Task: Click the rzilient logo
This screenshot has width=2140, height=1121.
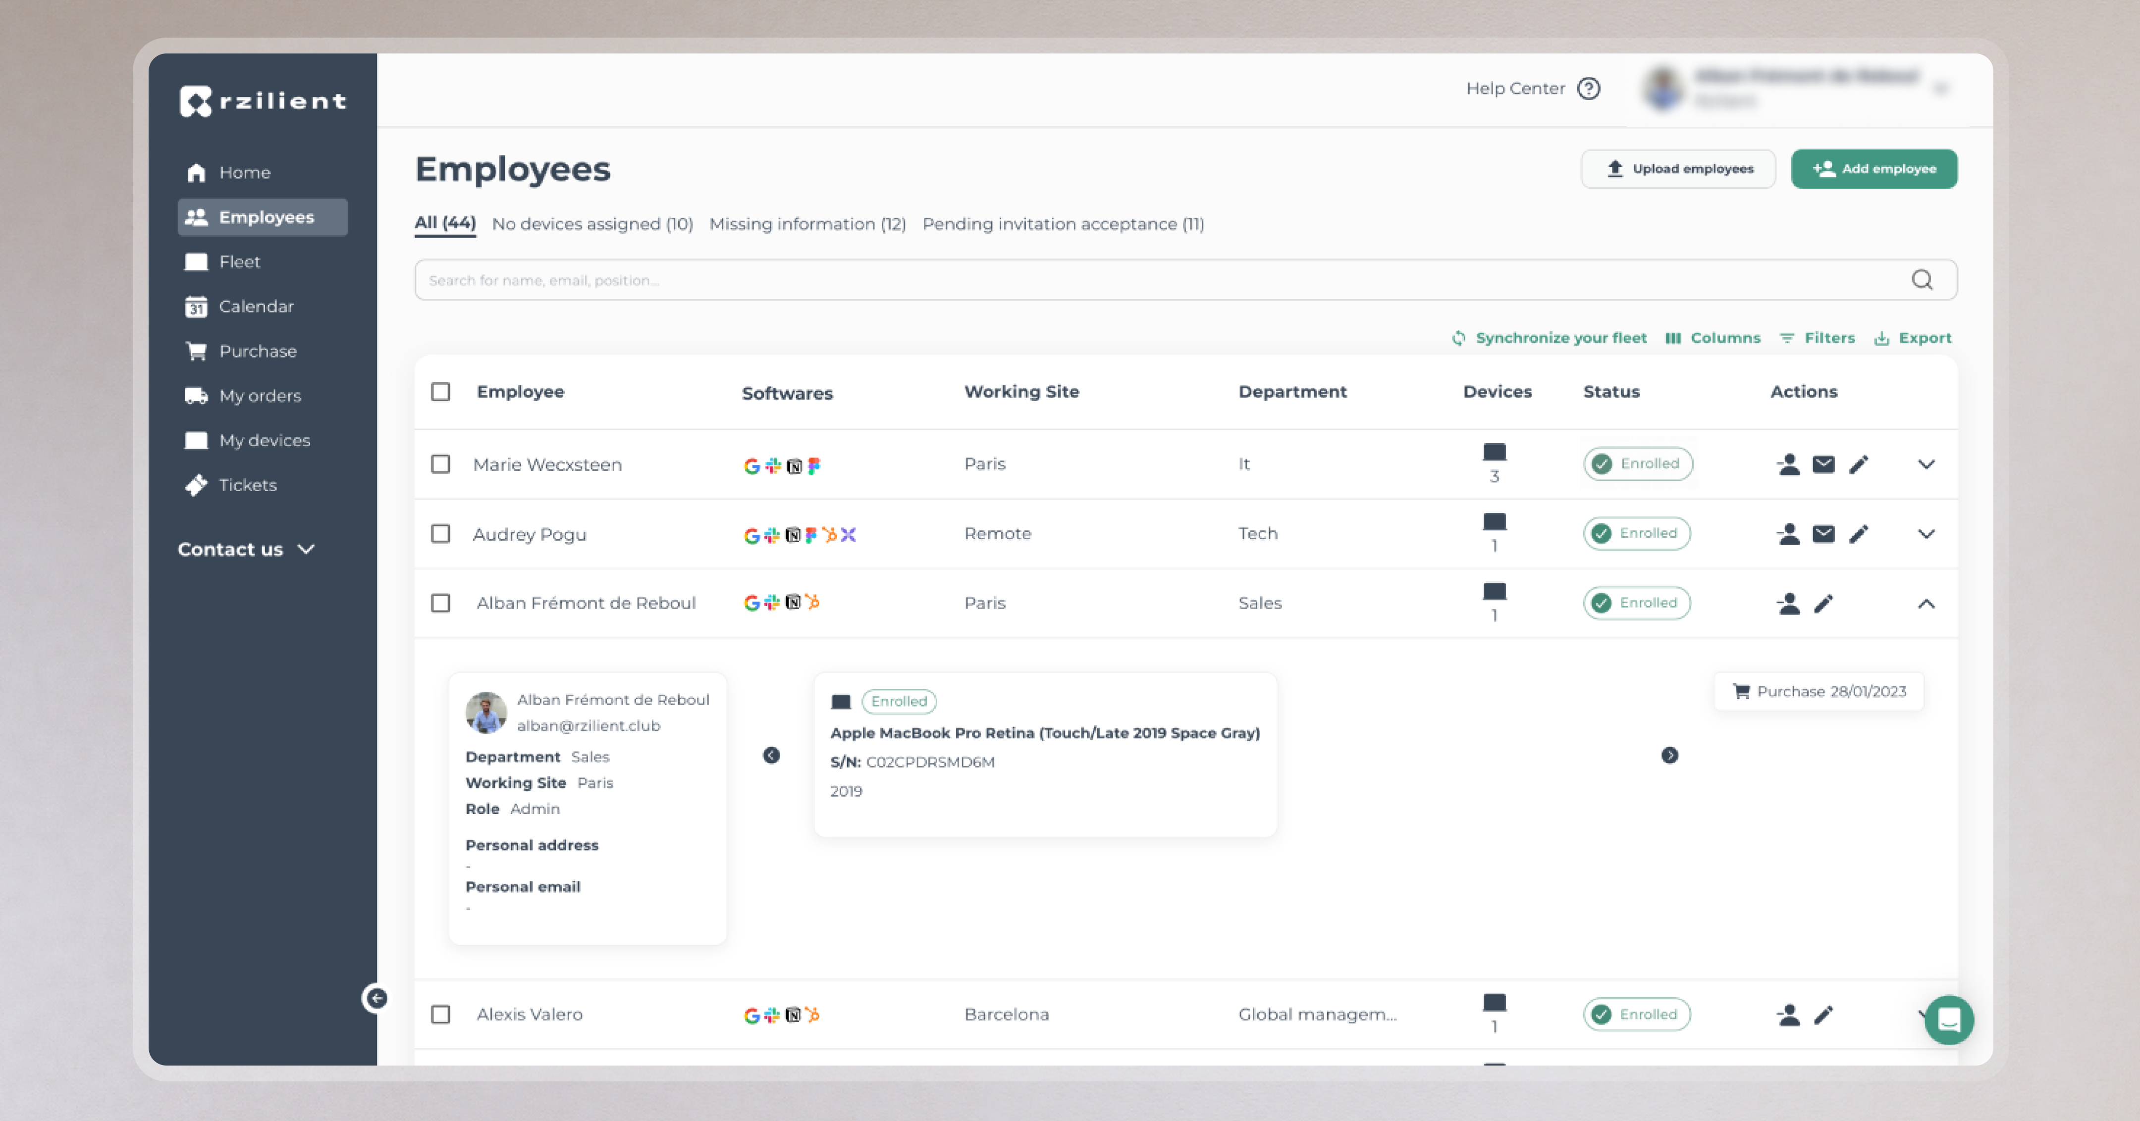Action: coord(264,102)
